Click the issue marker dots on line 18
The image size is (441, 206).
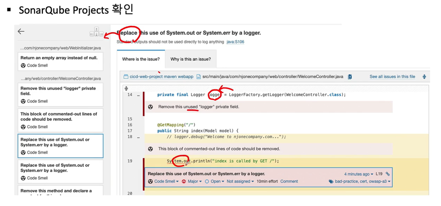[x=138, y=137]
